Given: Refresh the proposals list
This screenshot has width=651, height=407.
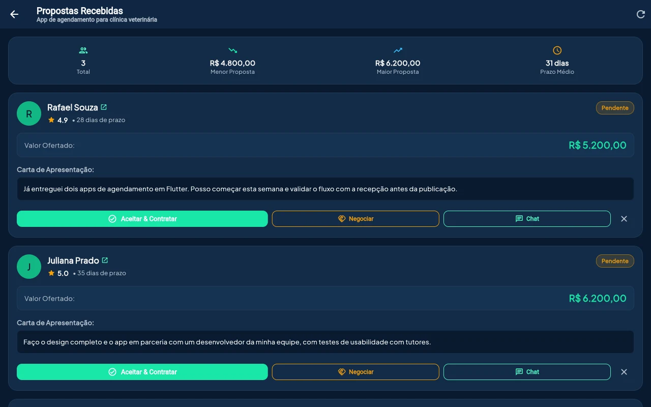Looking at the screenshot, I should coord(641,14).
